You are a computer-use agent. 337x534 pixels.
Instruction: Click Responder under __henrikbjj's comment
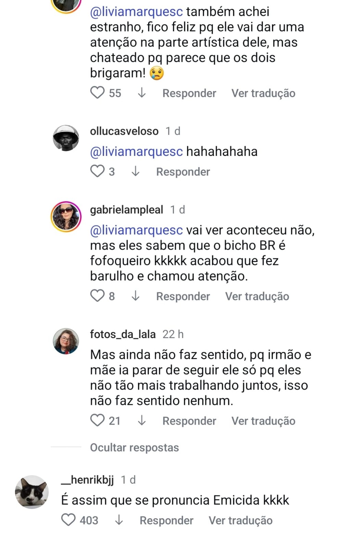click(x=166, y=520)
